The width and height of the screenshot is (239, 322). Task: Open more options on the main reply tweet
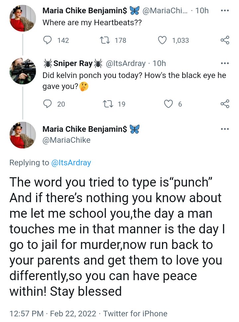click(225, 129)
